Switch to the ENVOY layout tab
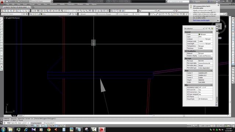The image size is (235, 132). point(20,116)
